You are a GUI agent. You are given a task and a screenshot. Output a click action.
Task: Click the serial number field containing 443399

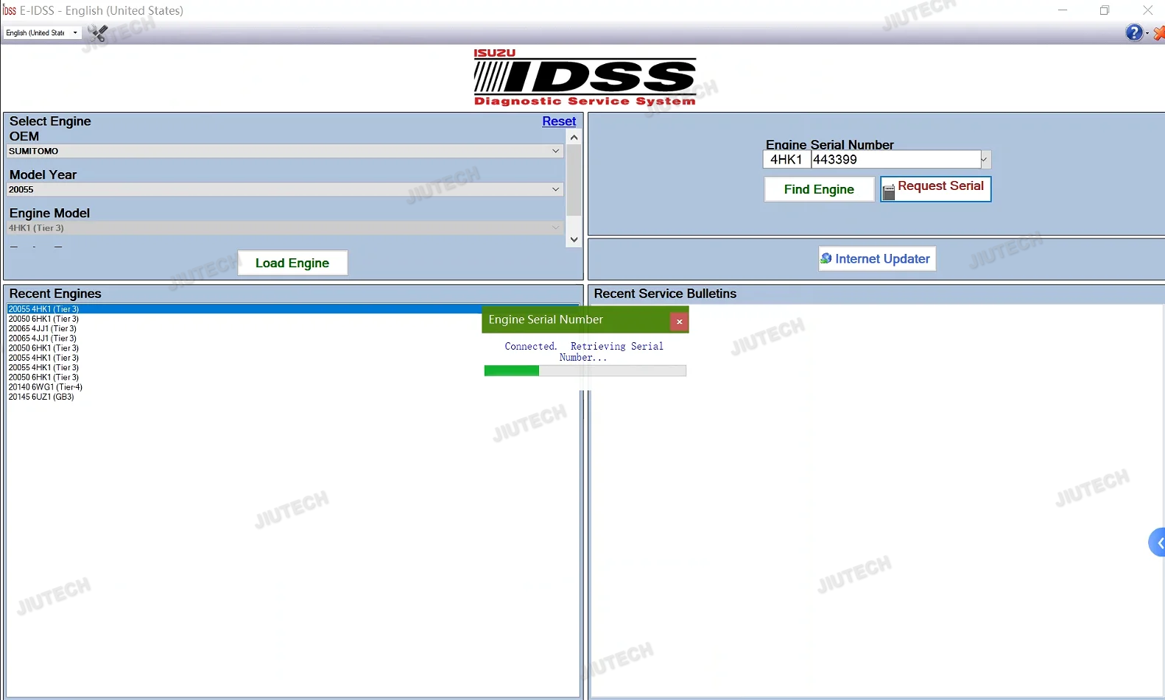tap(895, 160)
